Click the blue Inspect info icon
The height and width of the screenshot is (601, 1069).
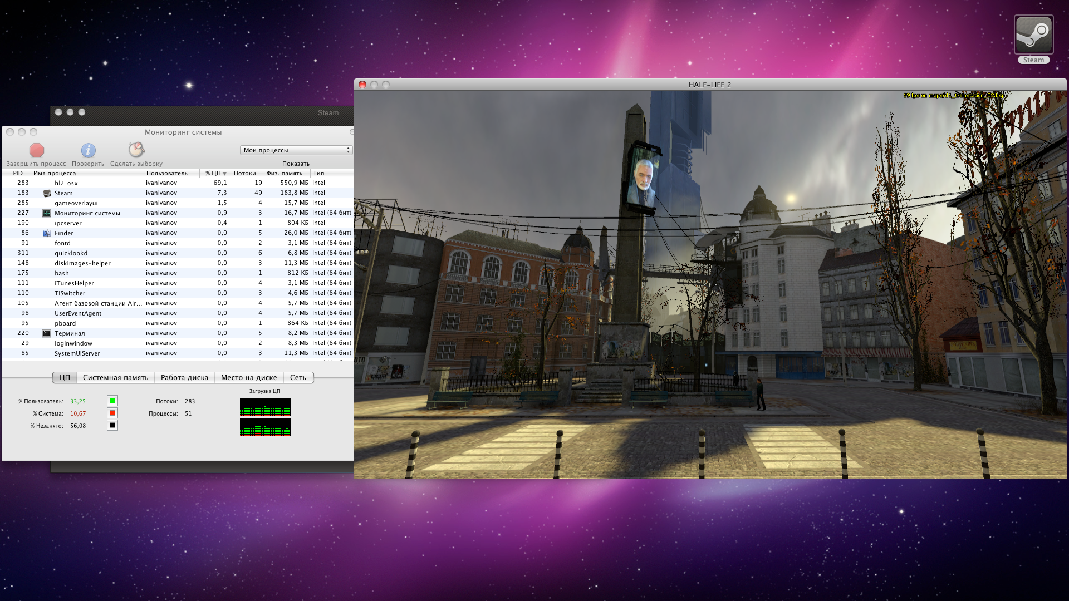88,150
